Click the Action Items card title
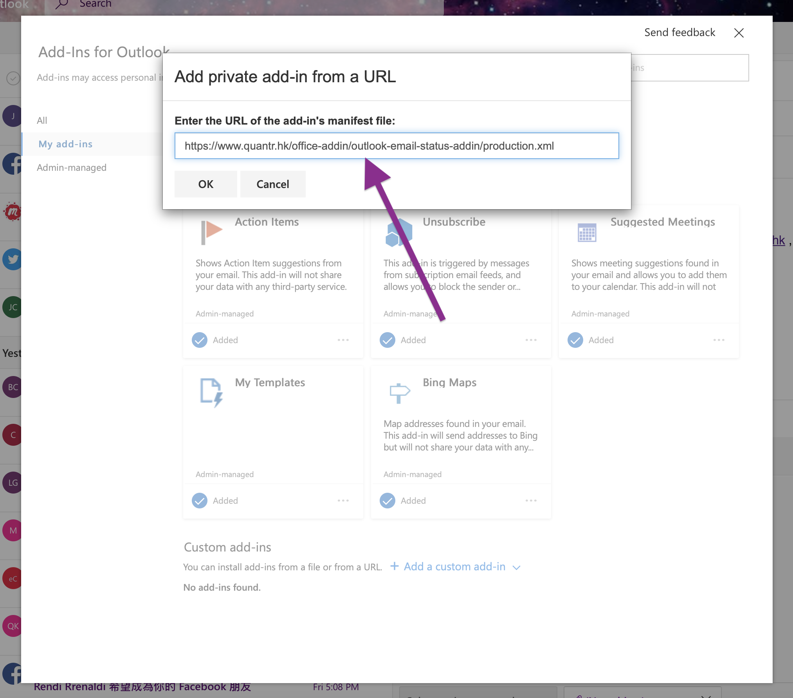This screenshot has width=793, height=698. click(x=267, y=222)
